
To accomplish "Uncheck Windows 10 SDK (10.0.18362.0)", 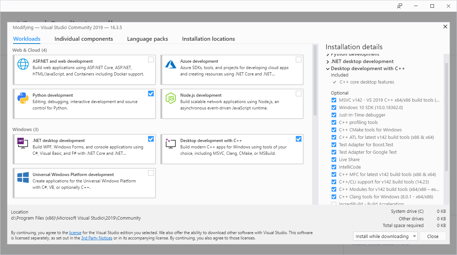I will [x=334, y=108].
